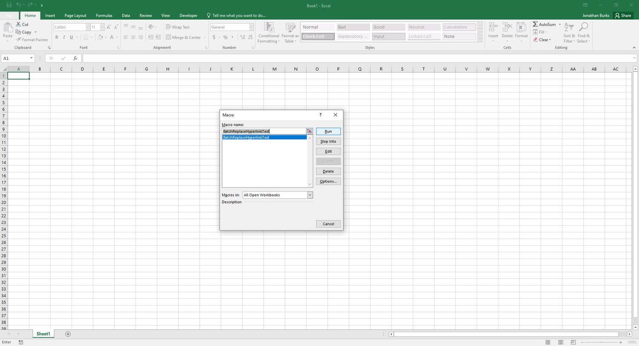The width and height of the screenshot is (639, 346).
Task: Click the zoom slider in status bar
Action: pos(601,342)
